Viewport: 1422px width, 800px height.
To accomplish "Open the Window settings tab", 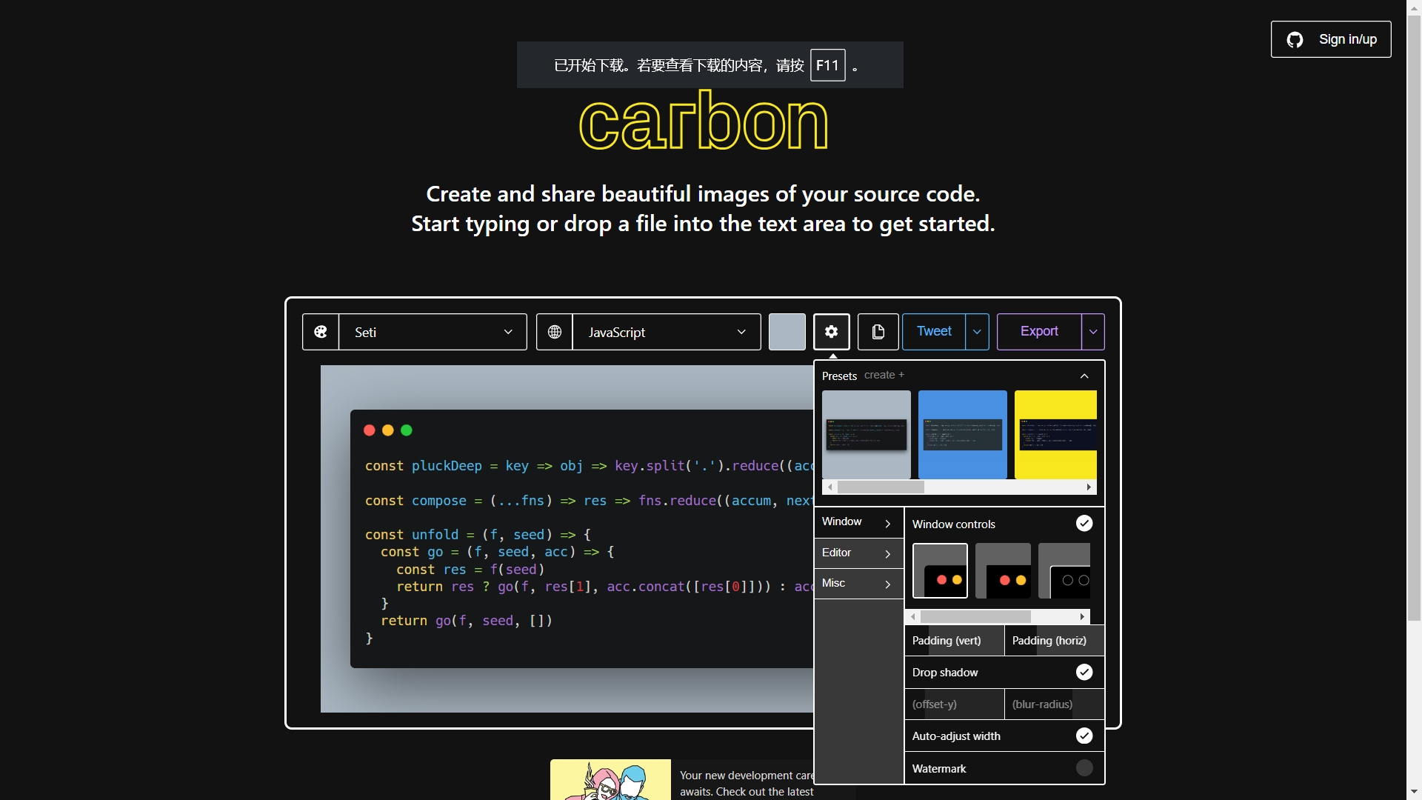I will [x=858, y=522].
